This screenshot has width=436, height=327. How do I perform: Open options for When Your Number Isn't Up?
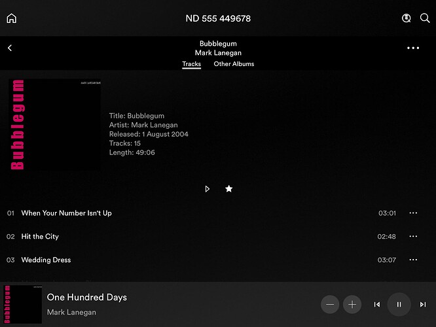click(412, 213)
